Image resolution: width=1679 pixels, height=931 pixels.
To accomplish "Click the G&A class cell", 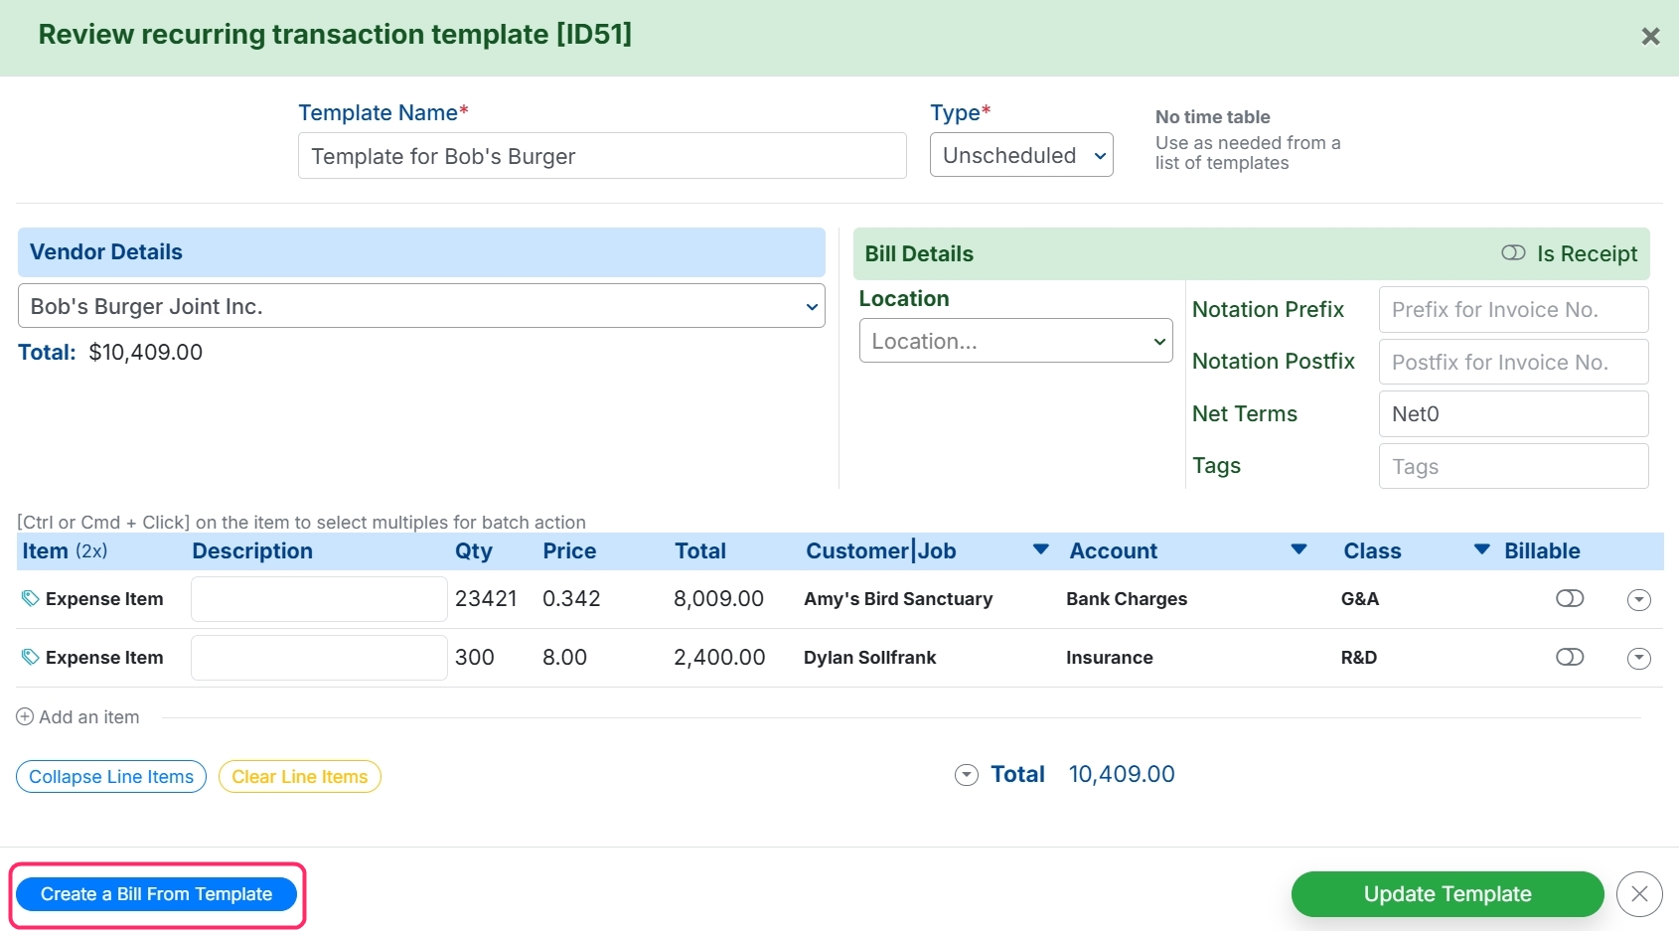I will click(1360, 598).
